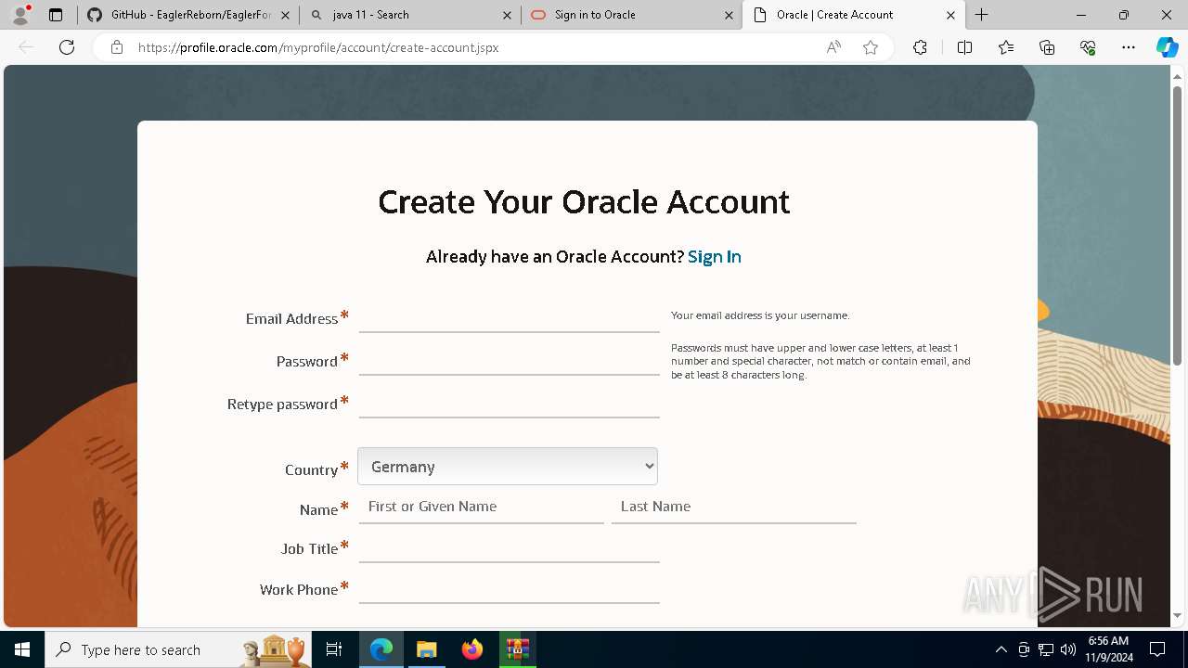1188x668 pixels.
Task: Refresh the page with reload icon
Action: point(67,47)
